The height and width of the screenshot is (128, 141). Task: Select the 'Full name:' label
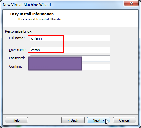[x=17, y=38]
